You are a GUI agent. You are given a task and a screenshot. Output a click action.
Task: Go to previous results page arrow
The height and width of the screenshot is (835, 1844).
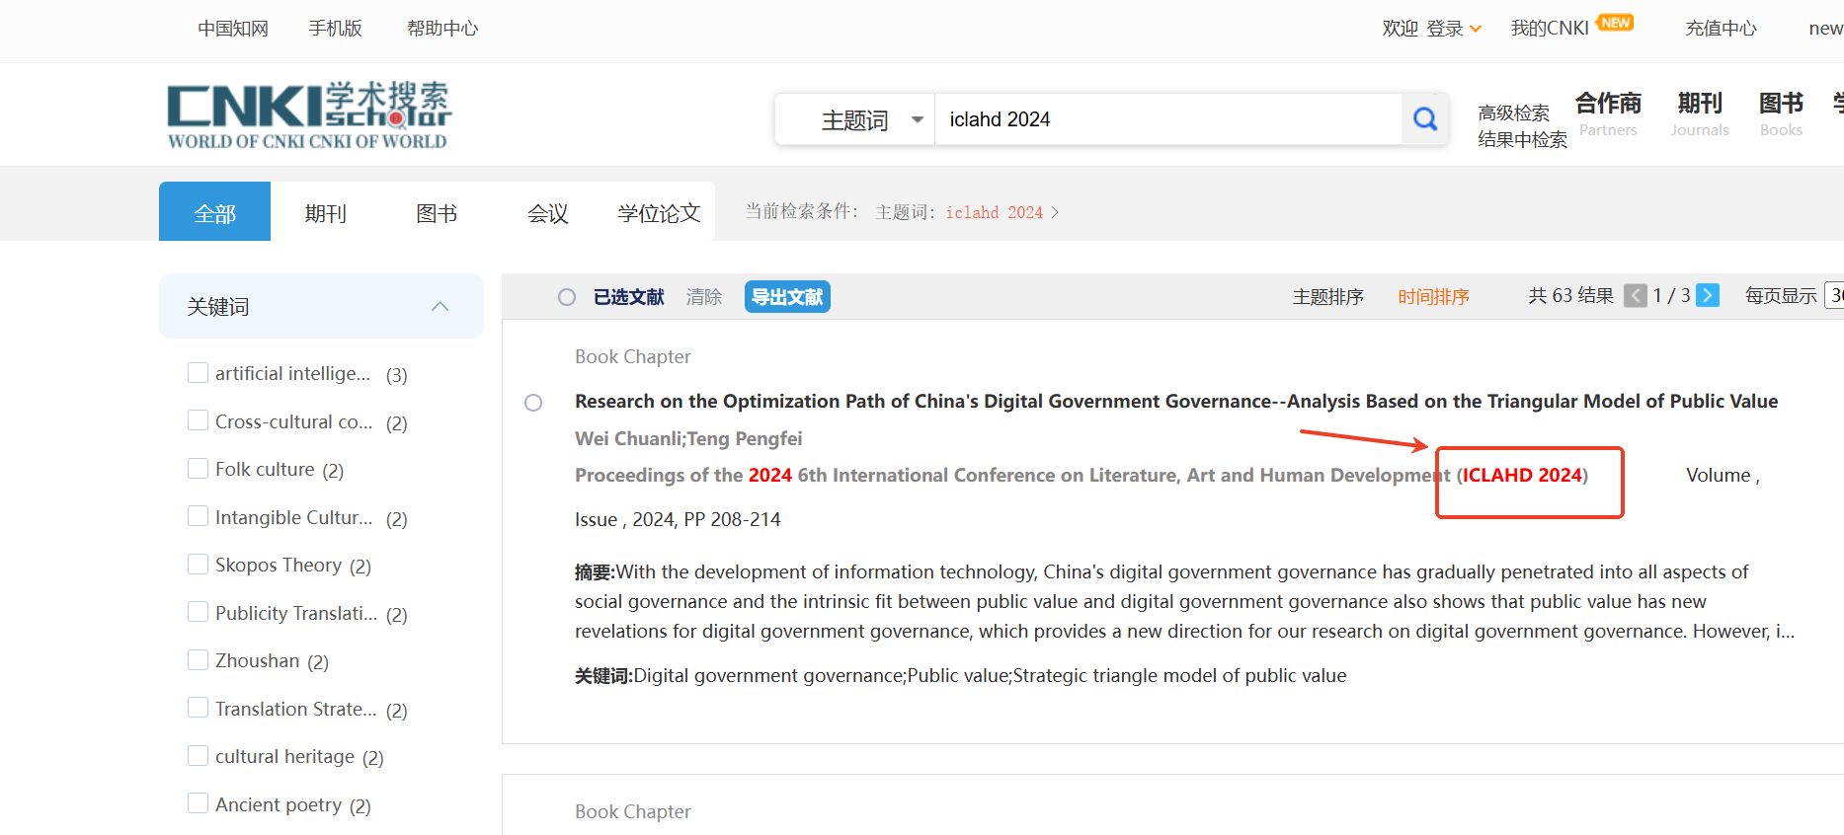pos(1636,295)
